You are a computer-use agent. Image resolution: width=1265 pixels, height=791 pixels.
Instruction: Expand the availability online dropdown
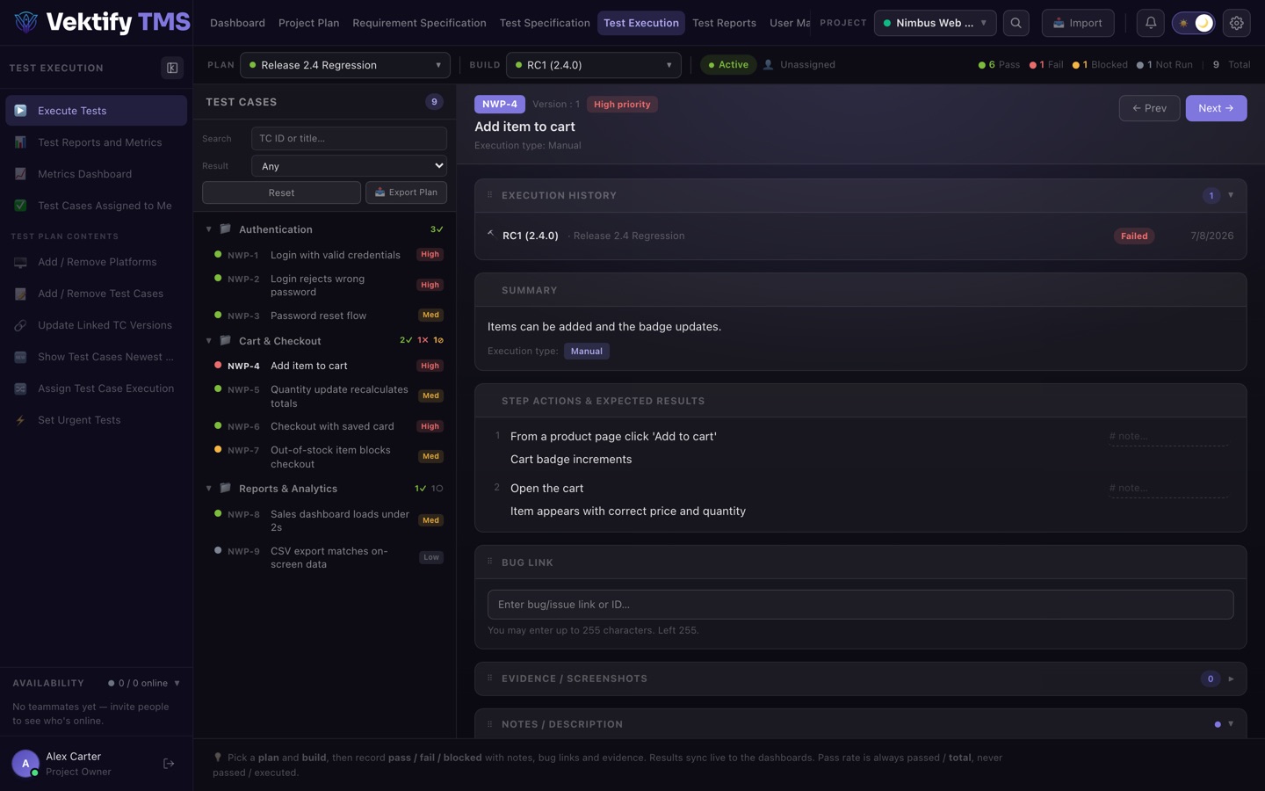177,683
